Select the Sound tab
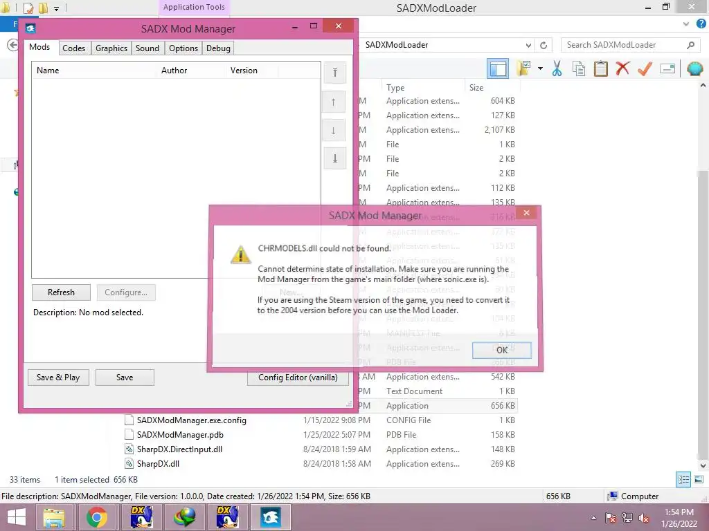 (147, 48)
